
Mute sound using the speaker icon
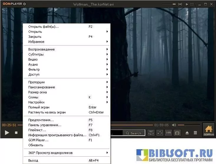point(174,125)
